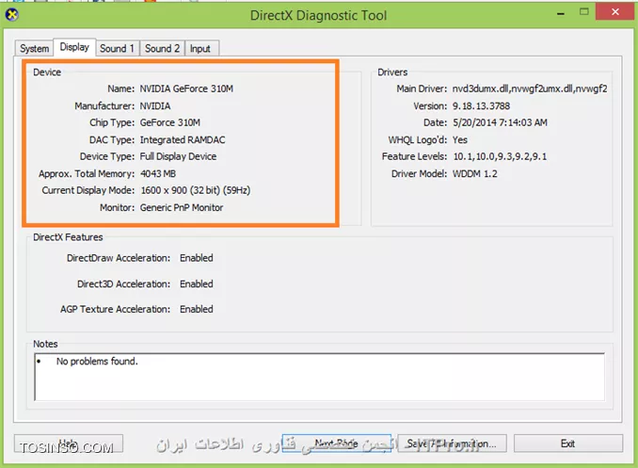Viewport: 638px width, 468px height.
Task: Click Device Type value Full Display Device
Action: point(178,156)
